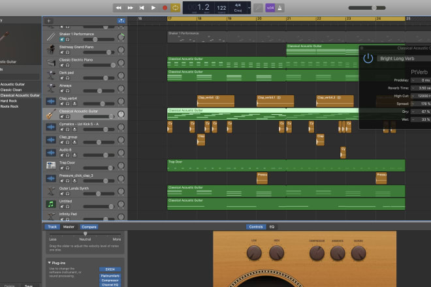Adjust the master volume slider in toolbar

367,8
